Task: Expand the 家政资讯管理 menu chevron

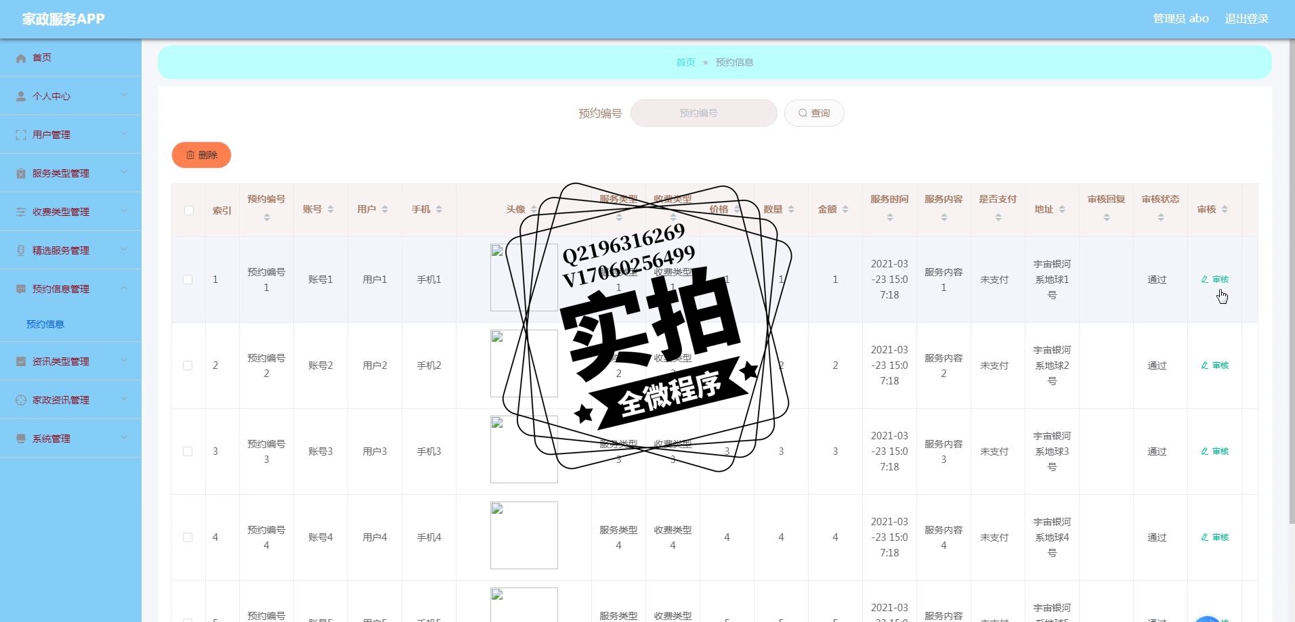Action: pos(124,399)
